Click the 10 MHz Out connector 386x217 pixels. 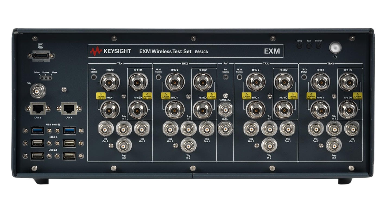pos(225,110)
